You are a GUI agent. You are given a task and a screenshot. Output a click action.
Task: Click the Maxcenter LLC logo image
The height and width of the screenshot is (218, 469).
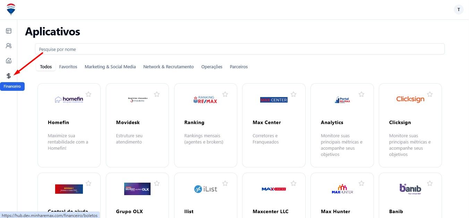point(274,189)
